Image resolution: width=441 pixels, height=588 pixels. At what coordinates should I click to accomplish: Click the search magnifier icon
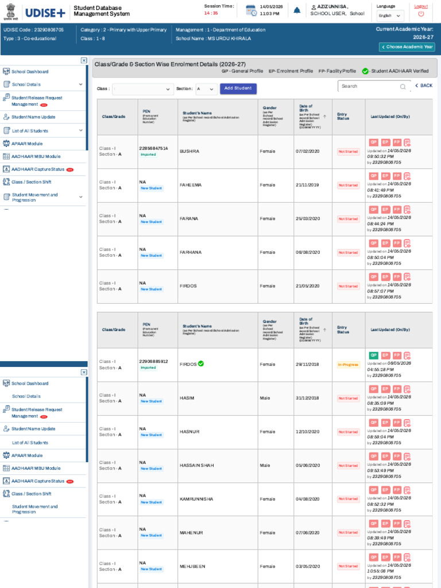point(403,87)
